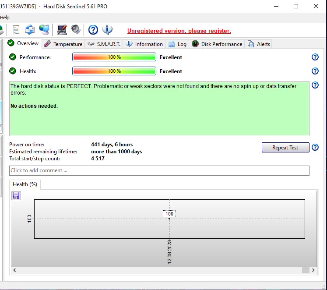Click the globe and monitor toolbar icon
The width and height of the screenshot is (327, 290).
pyautogui.click(x=44, y=30)
